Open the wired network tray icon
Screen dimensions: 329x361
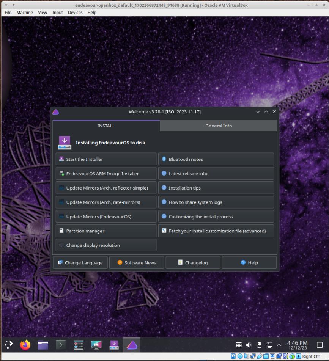[x=269, y=345]
